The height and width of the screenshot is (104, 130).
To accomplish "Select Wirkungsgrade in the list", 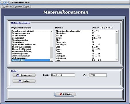I will (x=31, y=58).
